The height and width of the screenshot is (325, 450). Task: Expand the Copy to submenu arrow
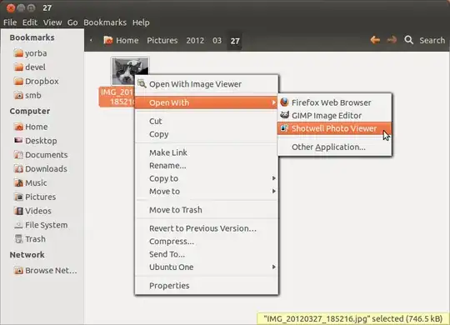[274, 178]
